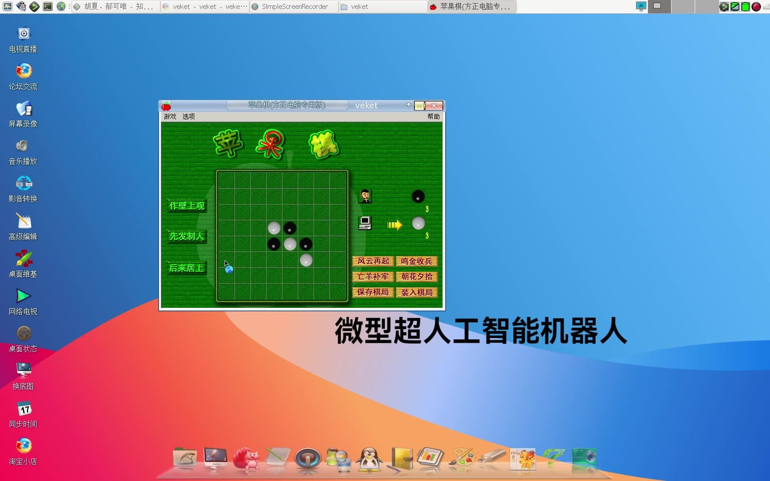Open 屏幕录像 screen recording desktop icon
770x481 pixels.
[23, 114]
